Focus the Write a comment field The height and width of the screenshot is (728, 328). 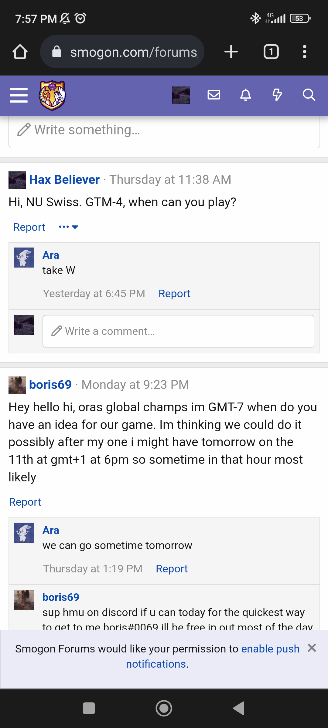coord(178,331)
